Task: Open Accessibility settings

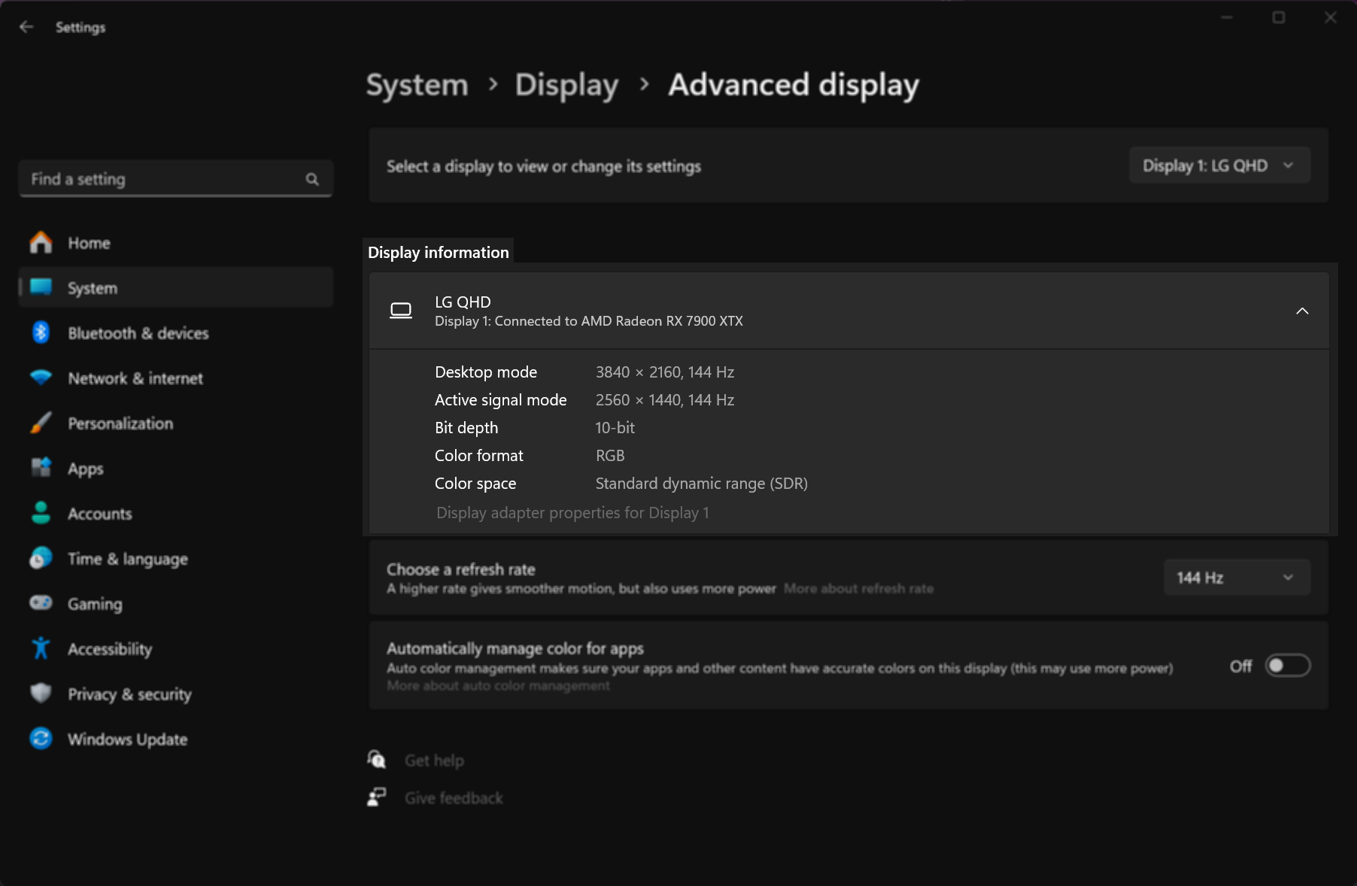Action: [x=40, y=648]
